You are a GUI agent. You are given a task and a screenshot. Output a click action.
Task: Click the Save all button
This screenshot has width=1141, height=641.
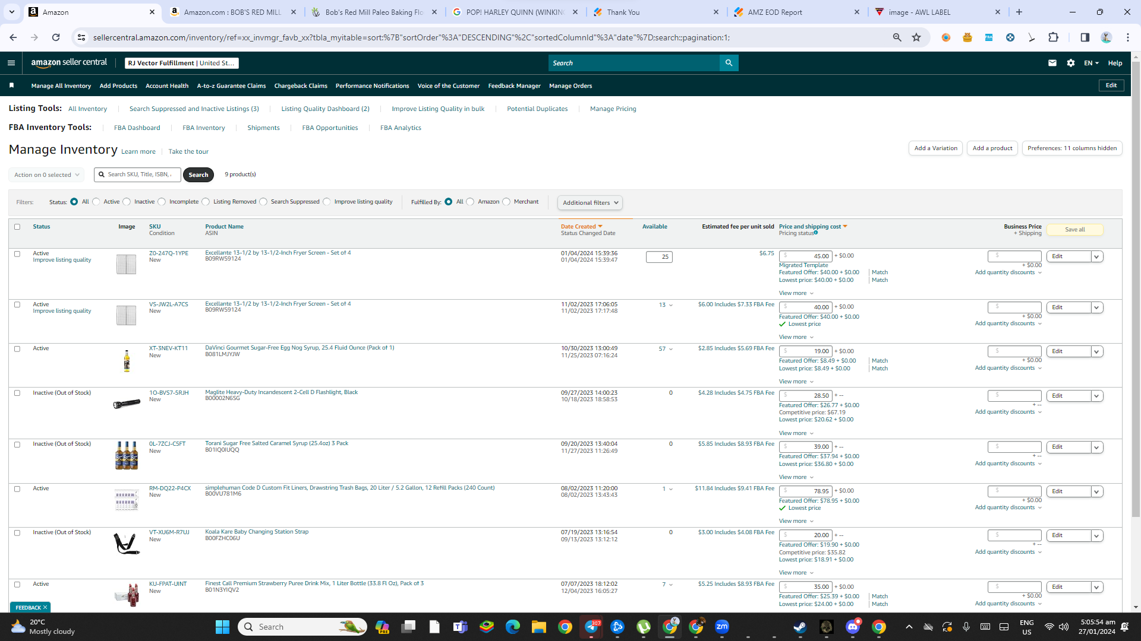coord(1074,230)
